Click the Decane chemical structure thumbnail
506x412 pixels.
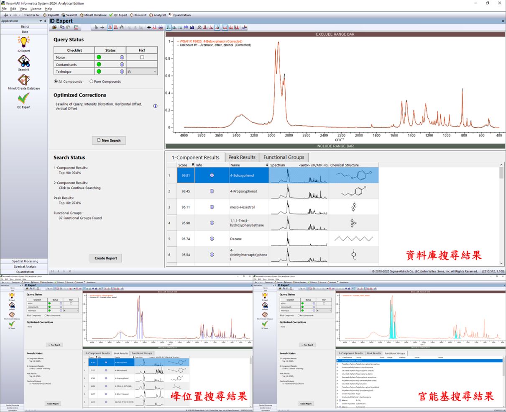coord(353,239)
